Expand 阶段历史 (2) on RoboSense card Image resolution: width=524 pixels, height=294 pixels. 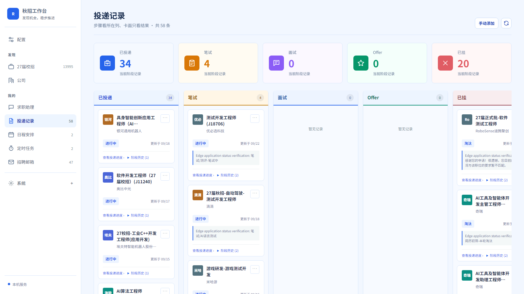point(497,180)
